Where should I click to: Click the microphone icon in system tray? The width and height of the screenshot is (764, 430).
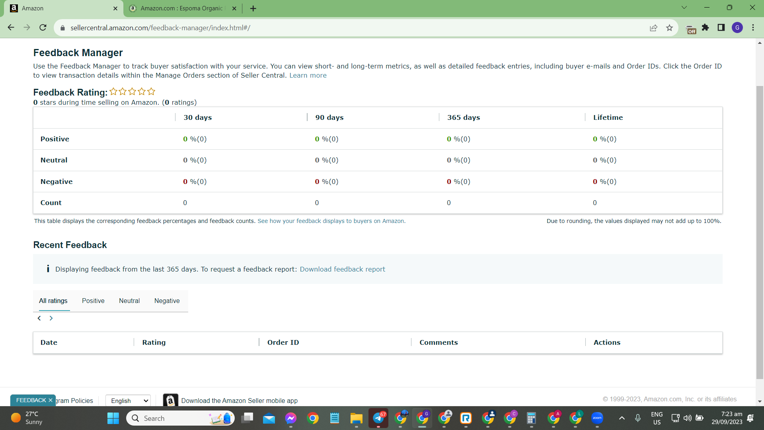(638, 418)
